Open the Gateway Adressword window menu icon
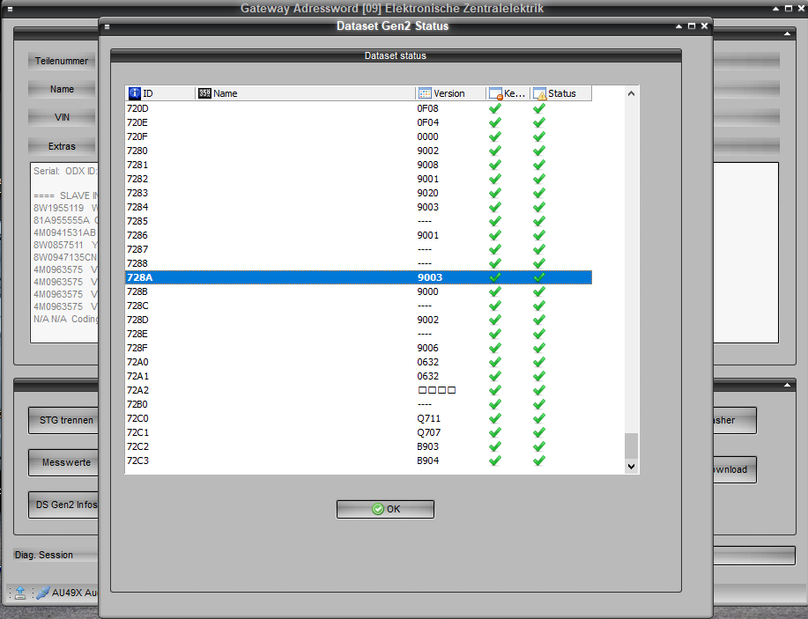Image resolution: width=808 pixels, height=619 pixels. coord(11,10)
